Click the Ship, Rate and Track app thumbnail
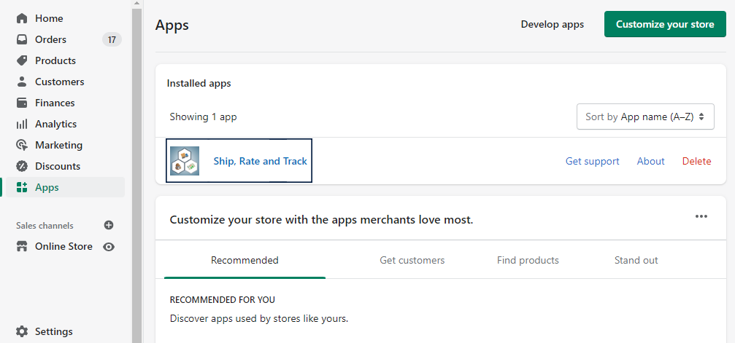Image resolution: width=735 pixels, height=343 pixels. pyautogui.click(x=185, y=160)
